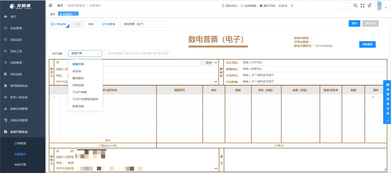Open the search magnifier icon
391x173 pixels.
(x=355, y=6)
